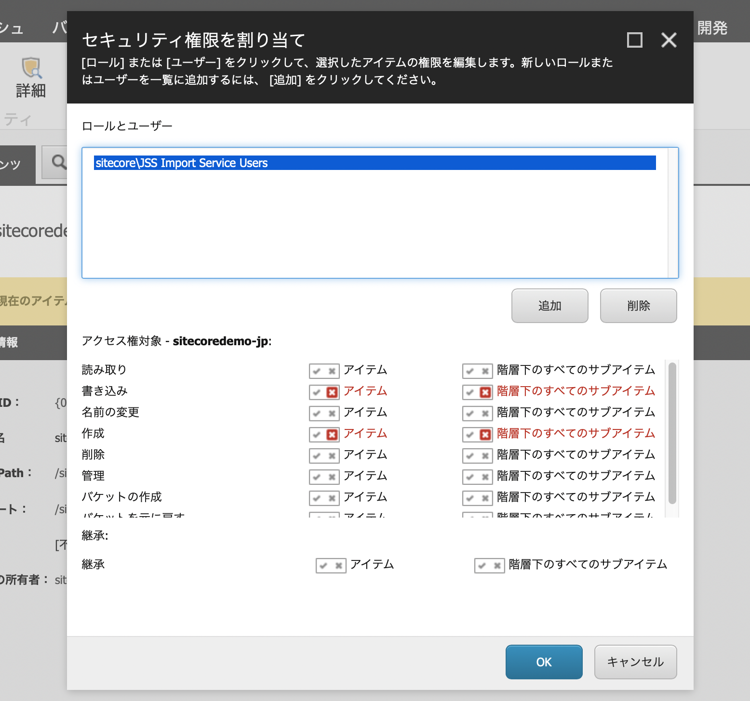Toggle red deny write icon for item

(332, 392)
